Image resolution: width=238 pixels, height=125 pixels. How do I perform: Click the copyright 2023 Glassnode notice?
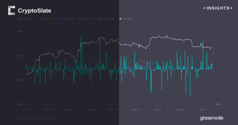tap(37, 118)
